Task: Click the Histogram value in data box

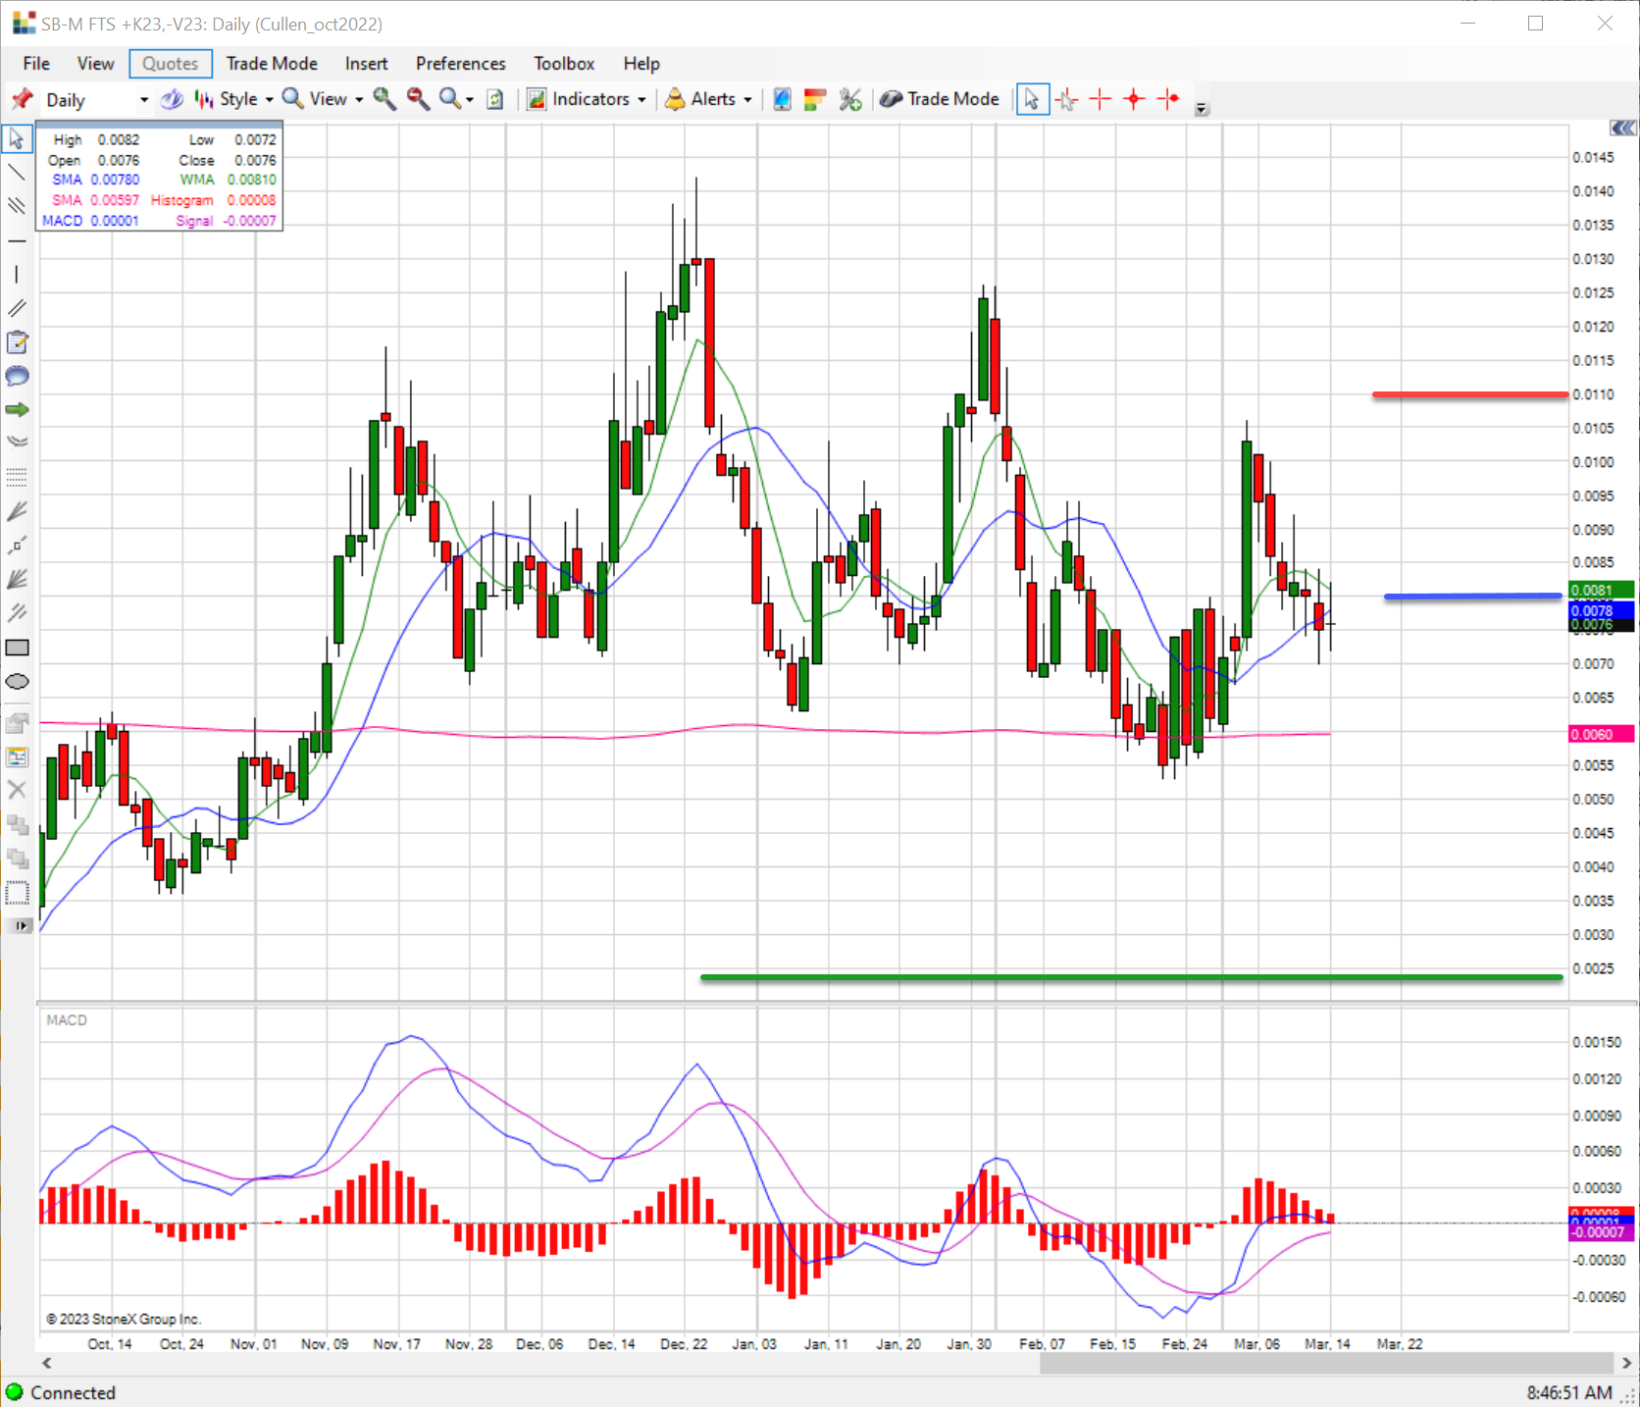Action: pos(251,200)
